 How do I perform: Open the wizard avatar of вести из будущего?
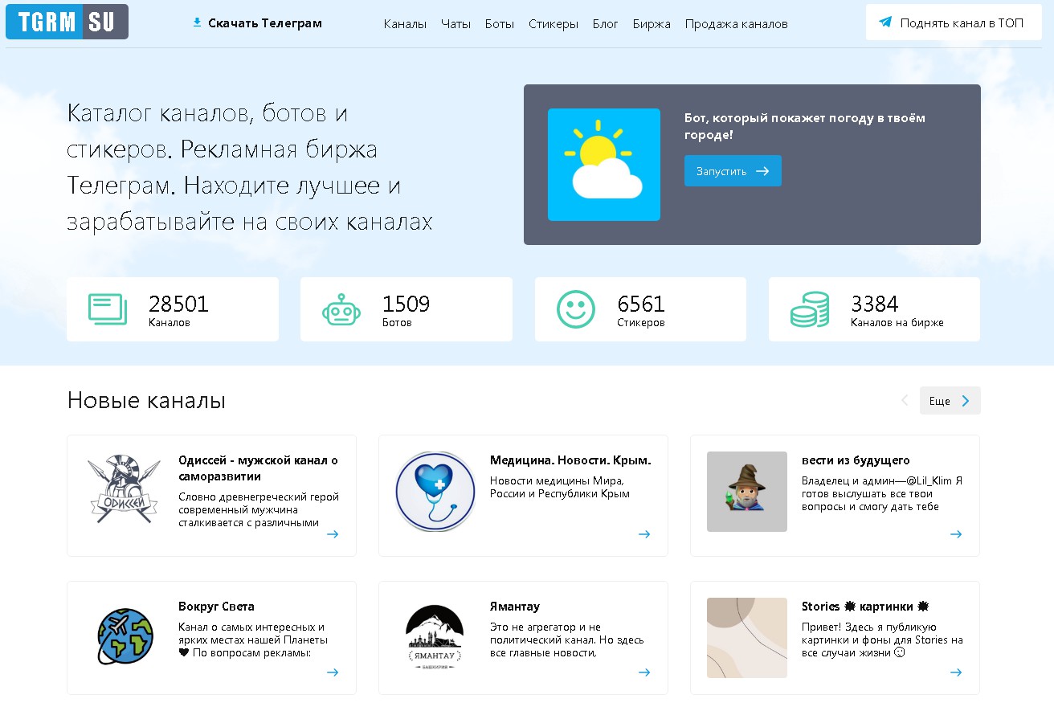coord(747,492)
